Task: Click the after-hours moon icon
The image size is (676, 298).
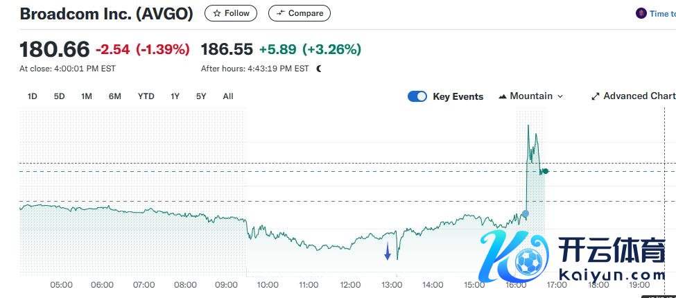Action: click(319, 69)
